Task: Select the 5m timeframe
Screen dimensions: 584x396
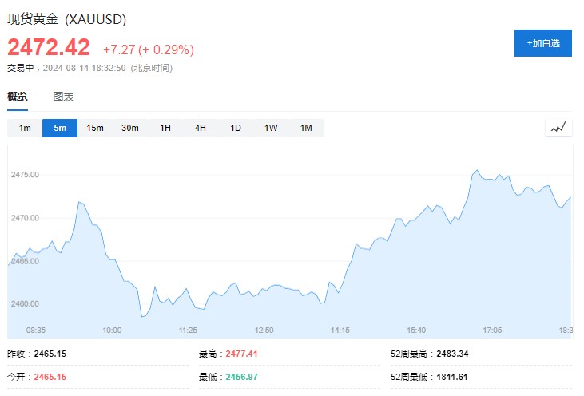Action: pyautogui.click(x=60, y=128)
